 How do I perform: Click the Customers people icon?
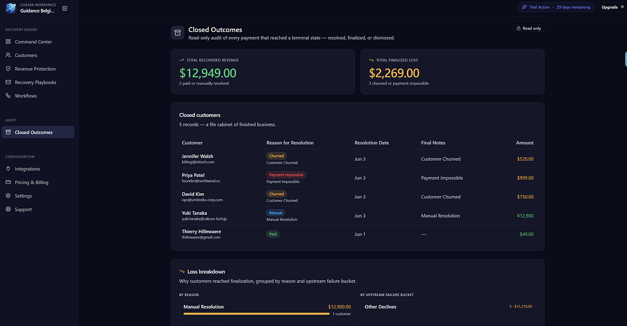point(8,55)
